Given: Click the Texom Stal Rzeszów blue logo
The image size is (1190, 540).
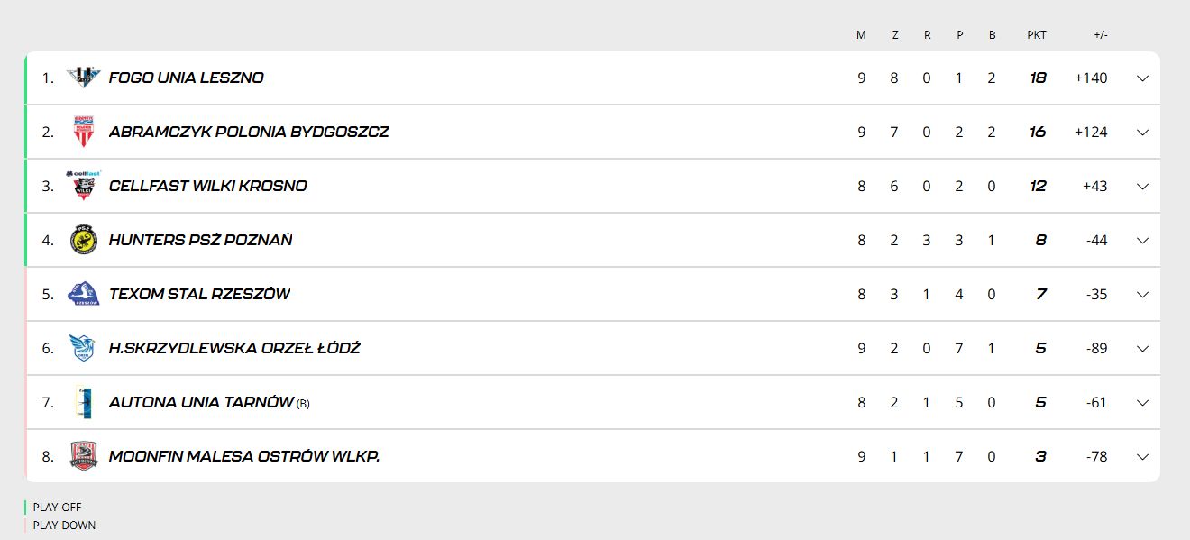Looking at the screenshot, I should point(84,294).
